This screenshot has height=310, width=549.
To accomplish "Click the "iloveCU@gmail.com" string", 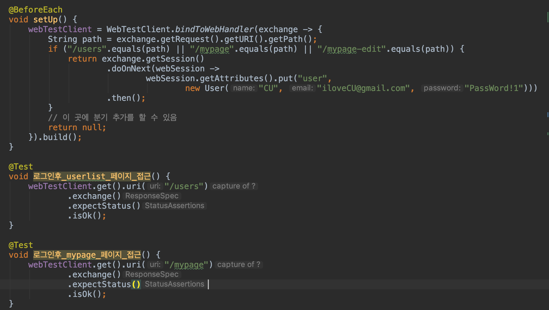I will click(363, 88).
